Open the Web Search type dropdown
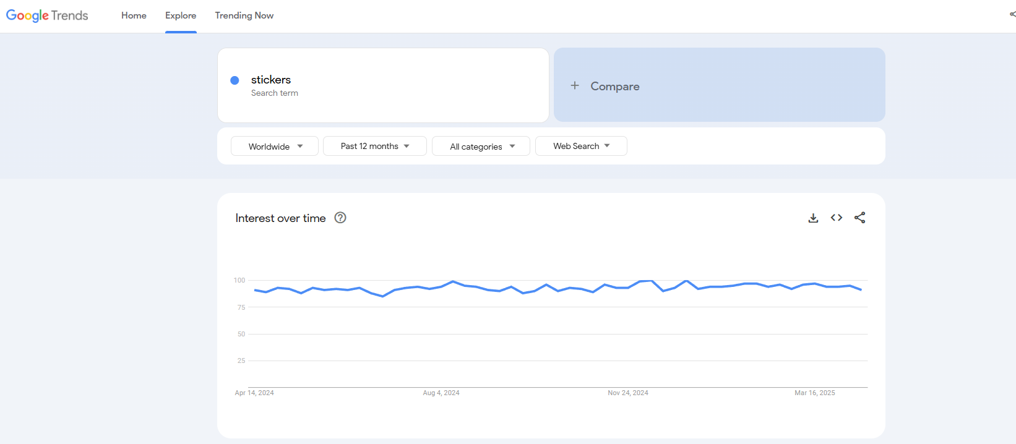 [x=581, y=146]
